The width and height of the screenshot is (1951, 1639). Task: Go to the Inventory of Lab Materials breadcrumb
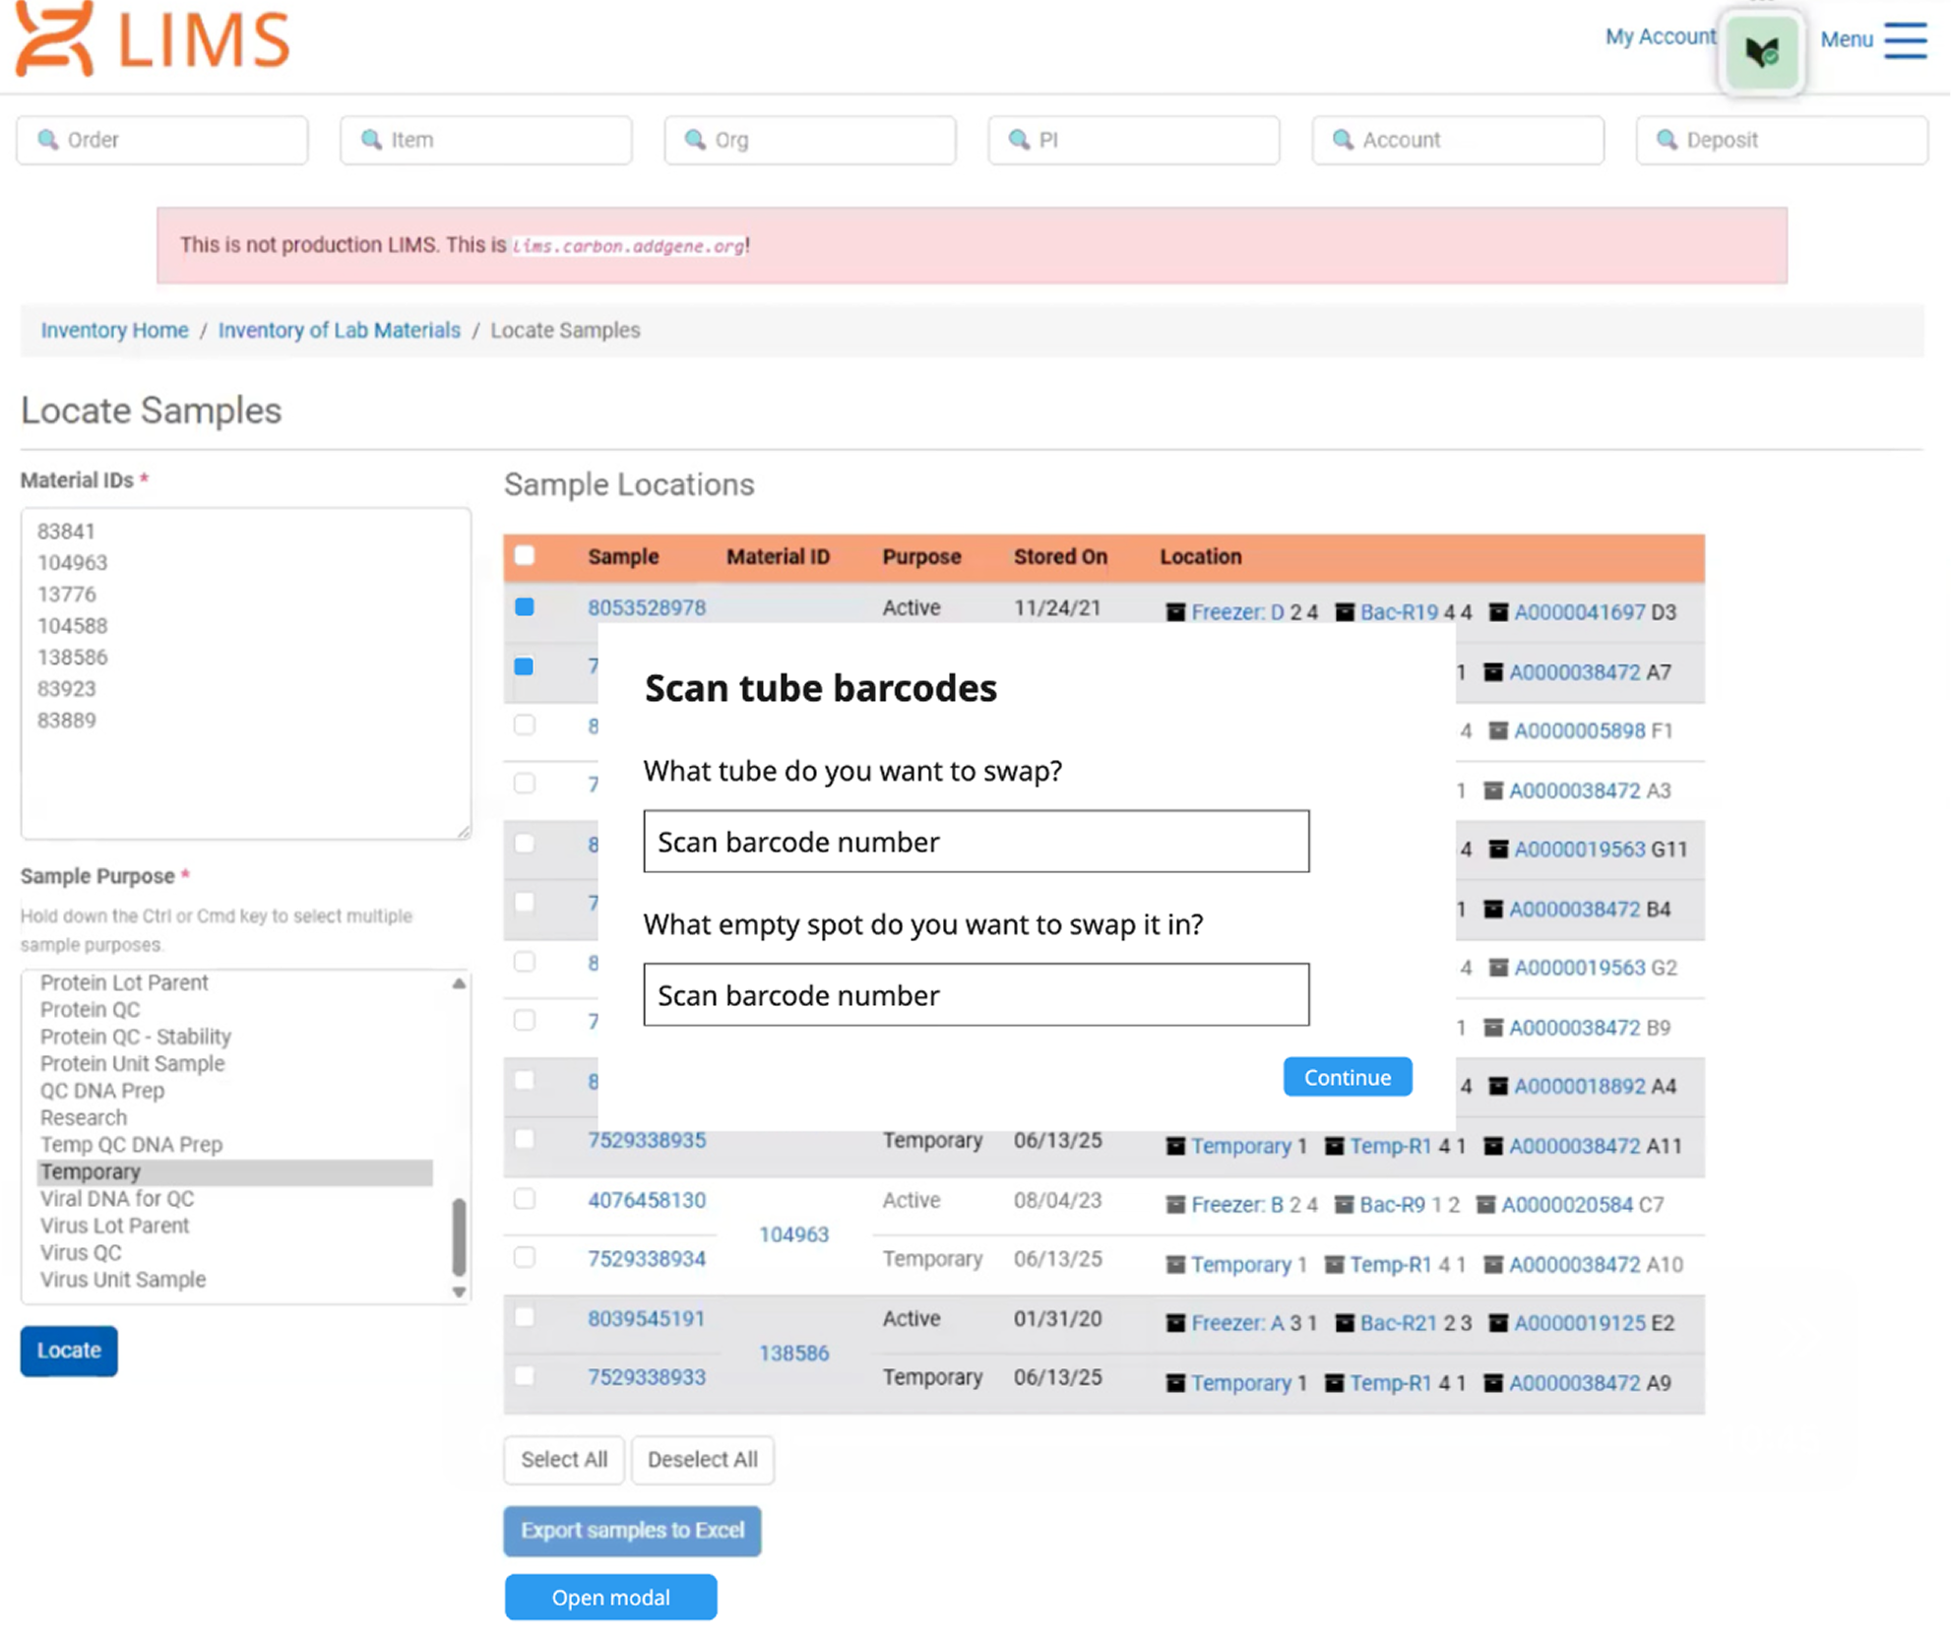(339, 331)
